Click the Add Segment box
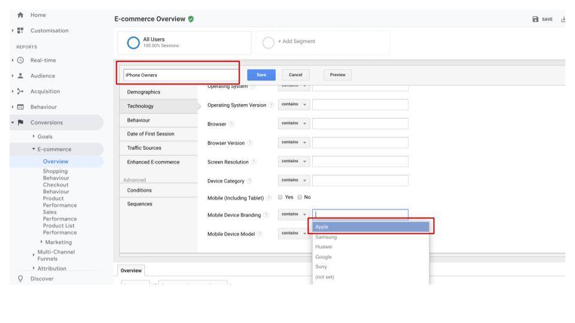 323,42
